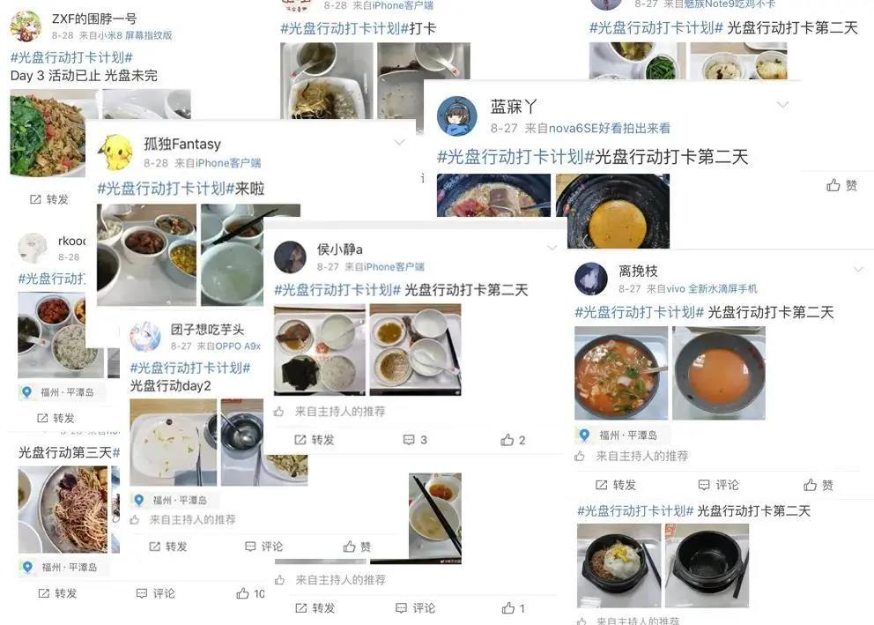Expand options chevron on 蓝寐丫's post
The width and height of the screenshot is (874, 625).
(782, 105)
